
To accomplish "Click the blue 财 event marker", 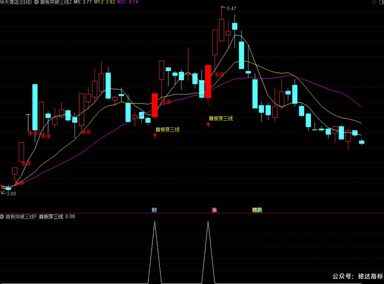I will click(154, 210).
